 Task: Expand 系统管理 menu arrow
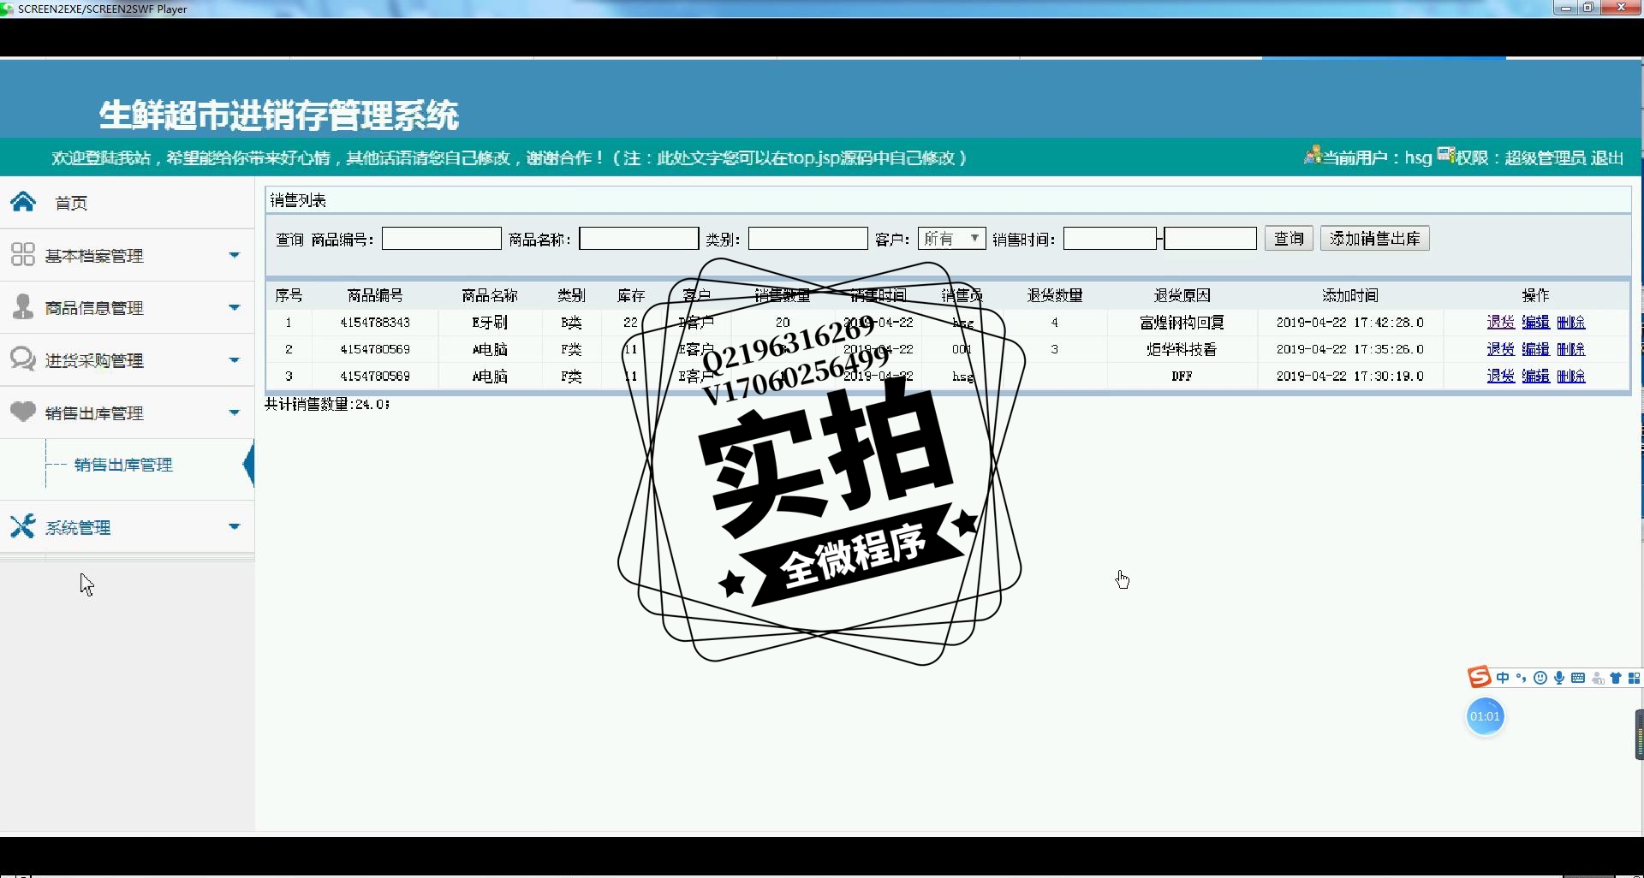coord(234,526)
